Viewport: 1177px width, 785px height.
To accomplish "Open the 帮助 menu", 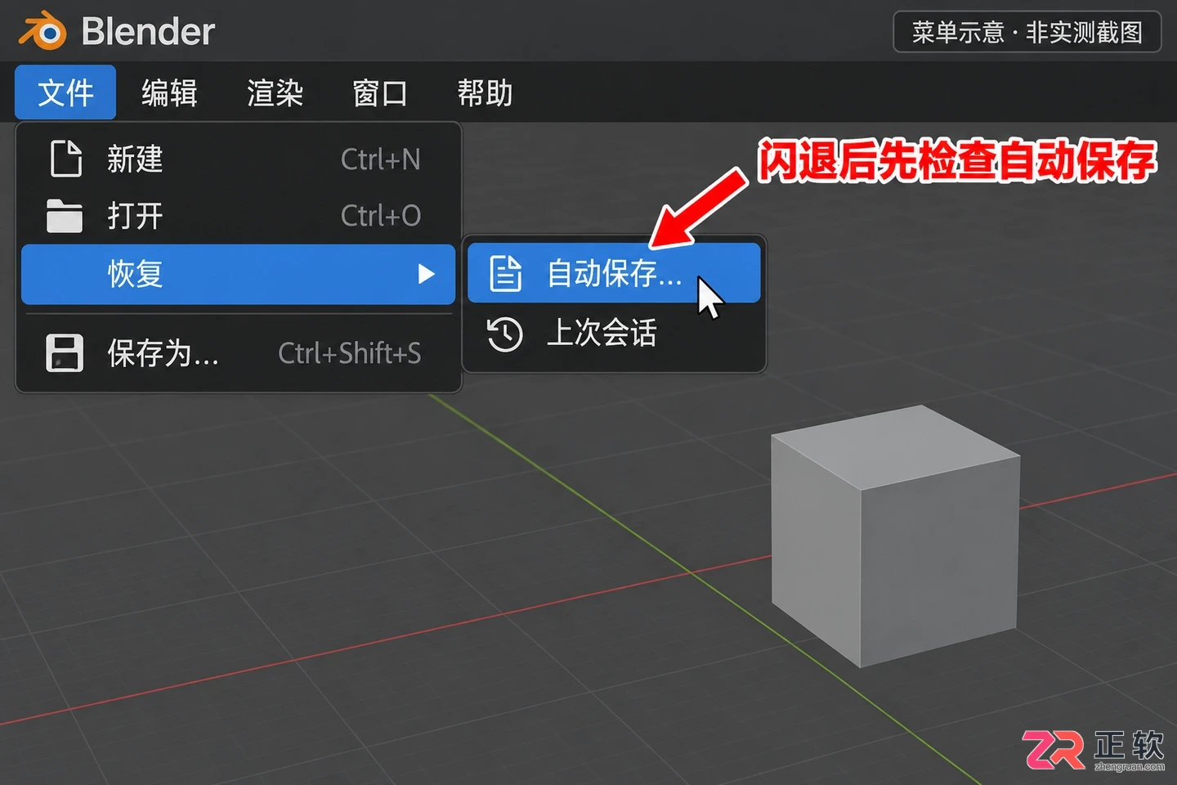I will pos(485,92).
